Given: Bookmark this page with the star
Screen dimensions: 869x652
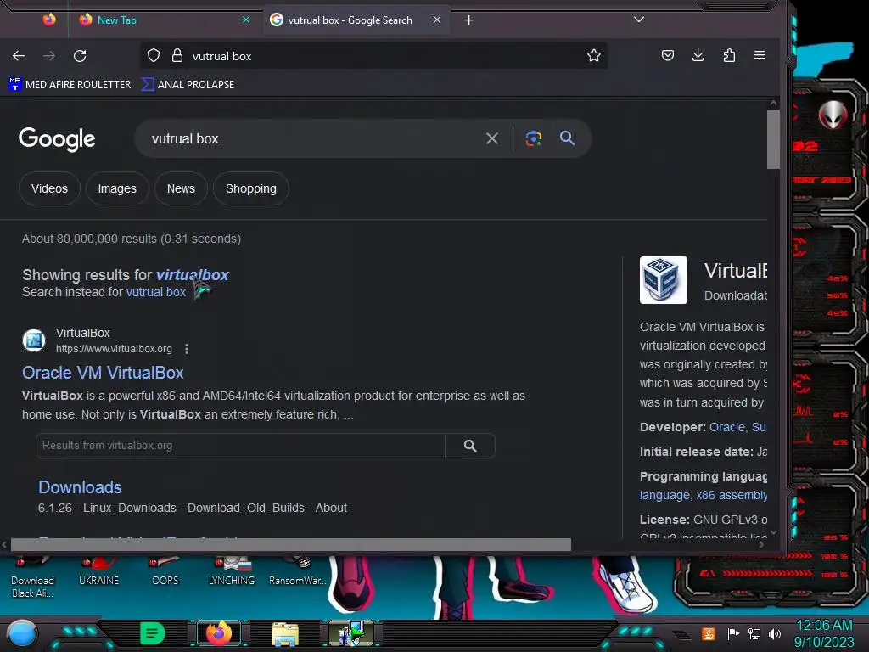Looking at the screenshot, I should pyautogui.click(x=593, y=55).
